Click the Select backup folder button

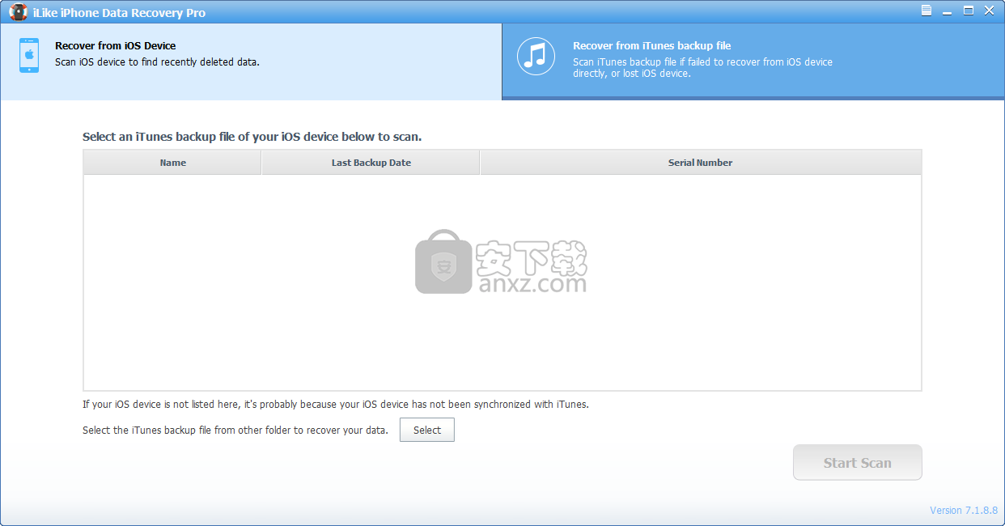427,431
